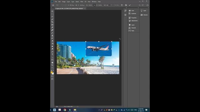Select the Clone Stamp tool
Image resolution: width=200 pixels, height=112 pixels.
click(52, 35)
